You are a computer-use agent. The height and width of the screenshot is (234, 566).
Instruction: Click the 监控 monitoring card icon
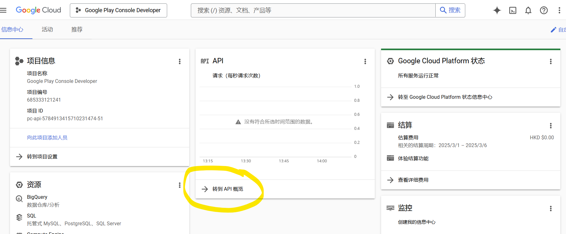coord(390,208)
